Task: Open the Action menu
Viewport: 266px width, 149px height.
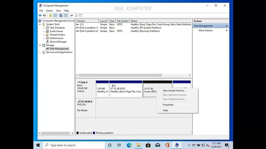Action: [x=49, y=11]
